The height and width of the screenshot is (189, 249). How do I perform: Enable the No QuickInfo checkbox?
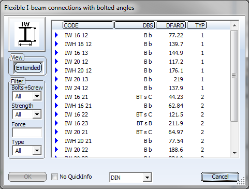[54, 177]
